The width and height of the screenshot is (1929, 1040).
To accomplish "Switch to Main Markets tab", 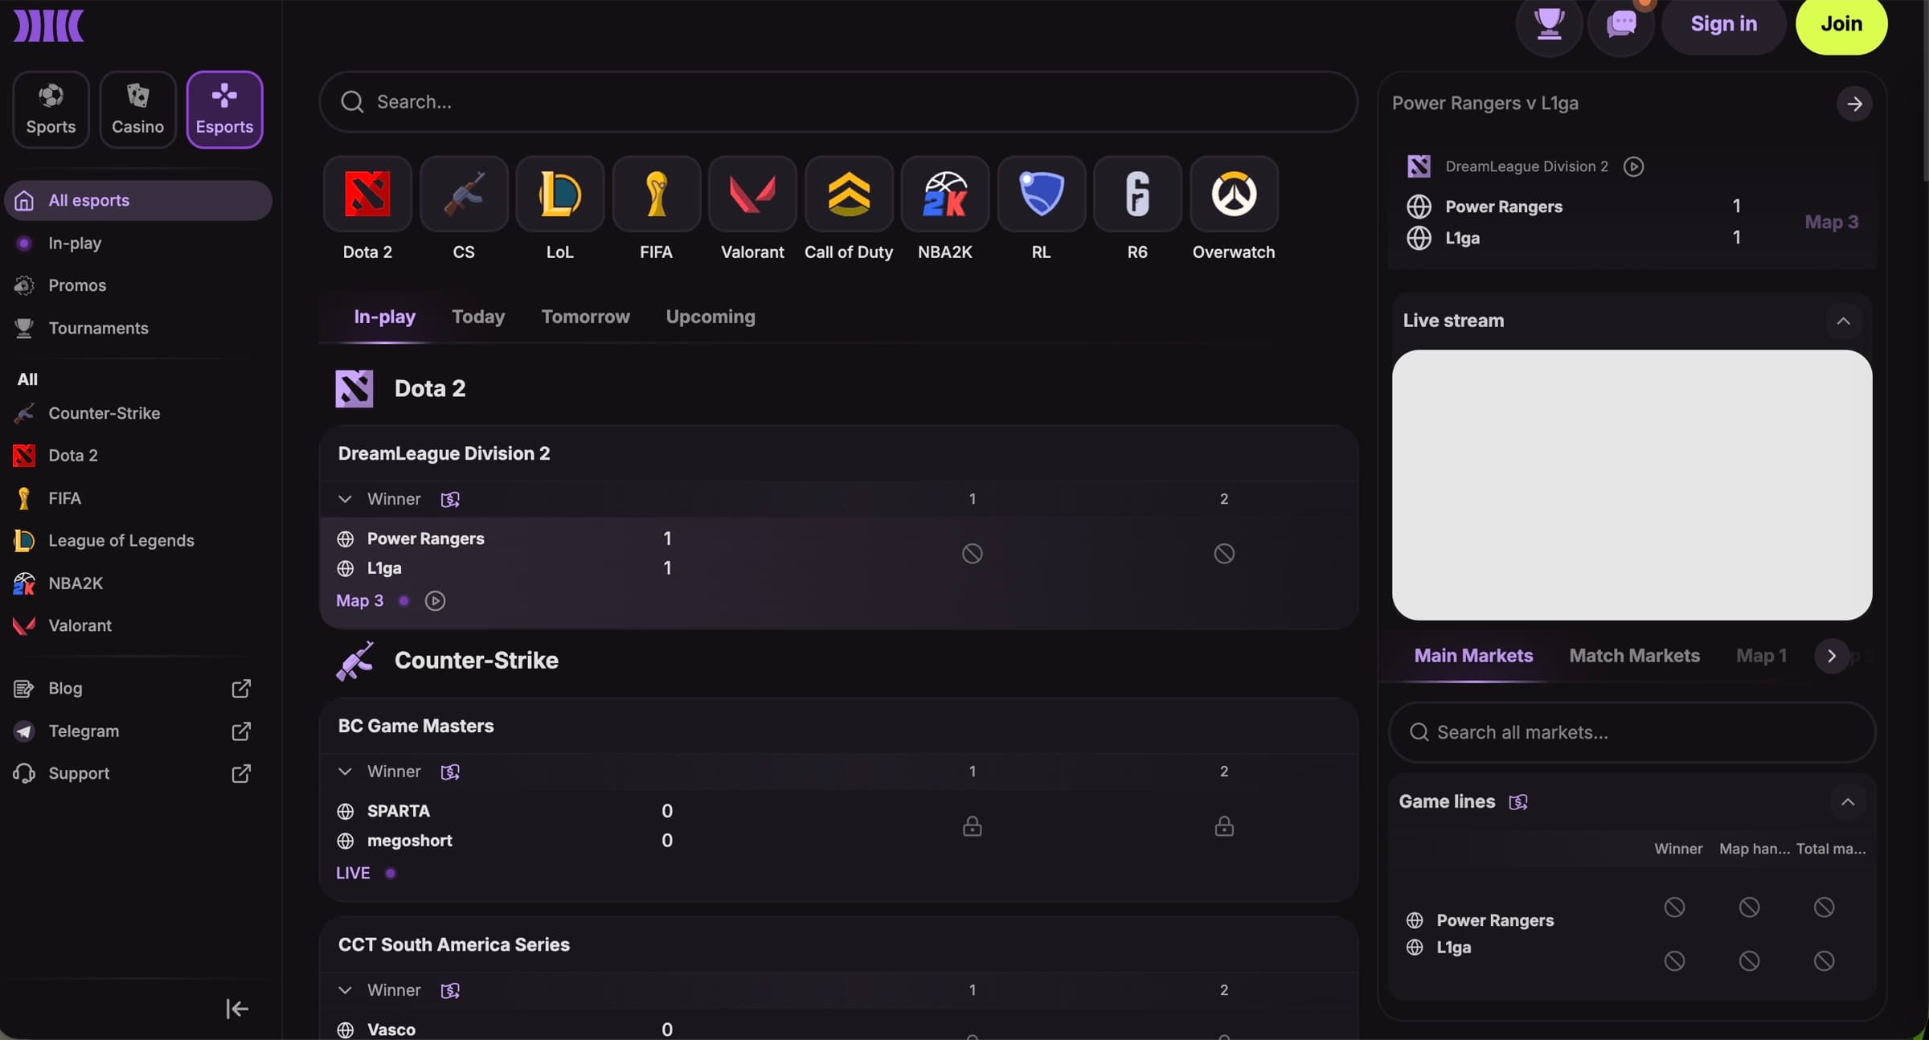I will point(1473,656).
